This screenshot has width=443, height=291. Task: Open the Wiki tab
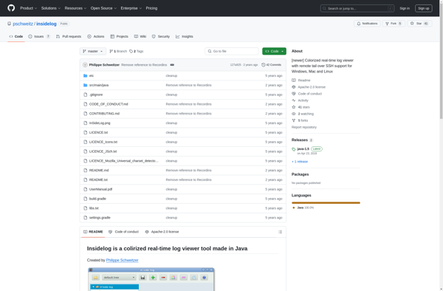(x=140, y=36)
